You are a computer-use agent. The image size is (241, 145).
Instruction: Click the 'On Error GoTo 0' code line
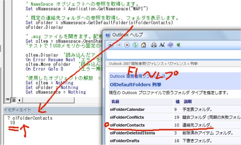(44, 69)
